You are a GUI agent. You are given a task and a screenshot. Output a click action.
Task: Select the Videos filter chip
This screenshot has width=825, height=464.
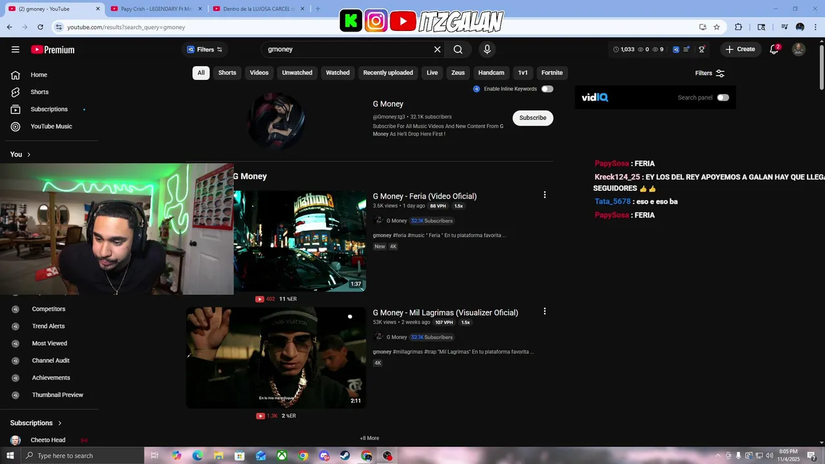(259, 73)
